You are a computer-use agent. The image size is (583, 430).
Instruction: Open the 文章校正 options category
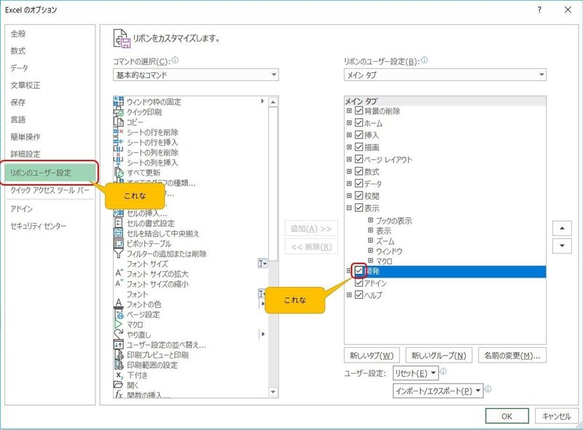click(x=50, y=85)
